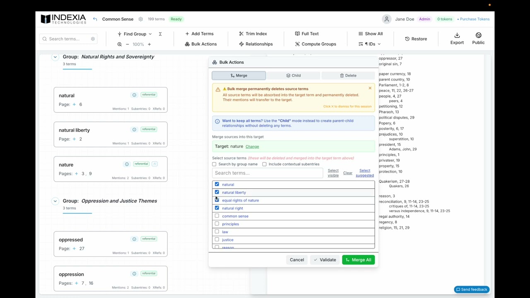Click the zoom magnifier icon

(119, 44)
